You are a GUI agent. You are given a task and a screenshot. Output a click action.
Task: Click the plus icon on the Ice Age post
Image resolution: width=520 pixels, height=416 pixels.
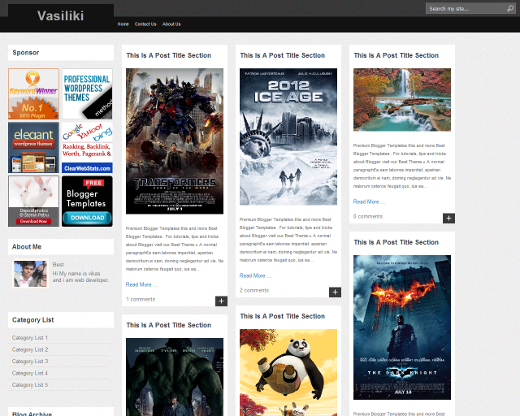(335, 292)
